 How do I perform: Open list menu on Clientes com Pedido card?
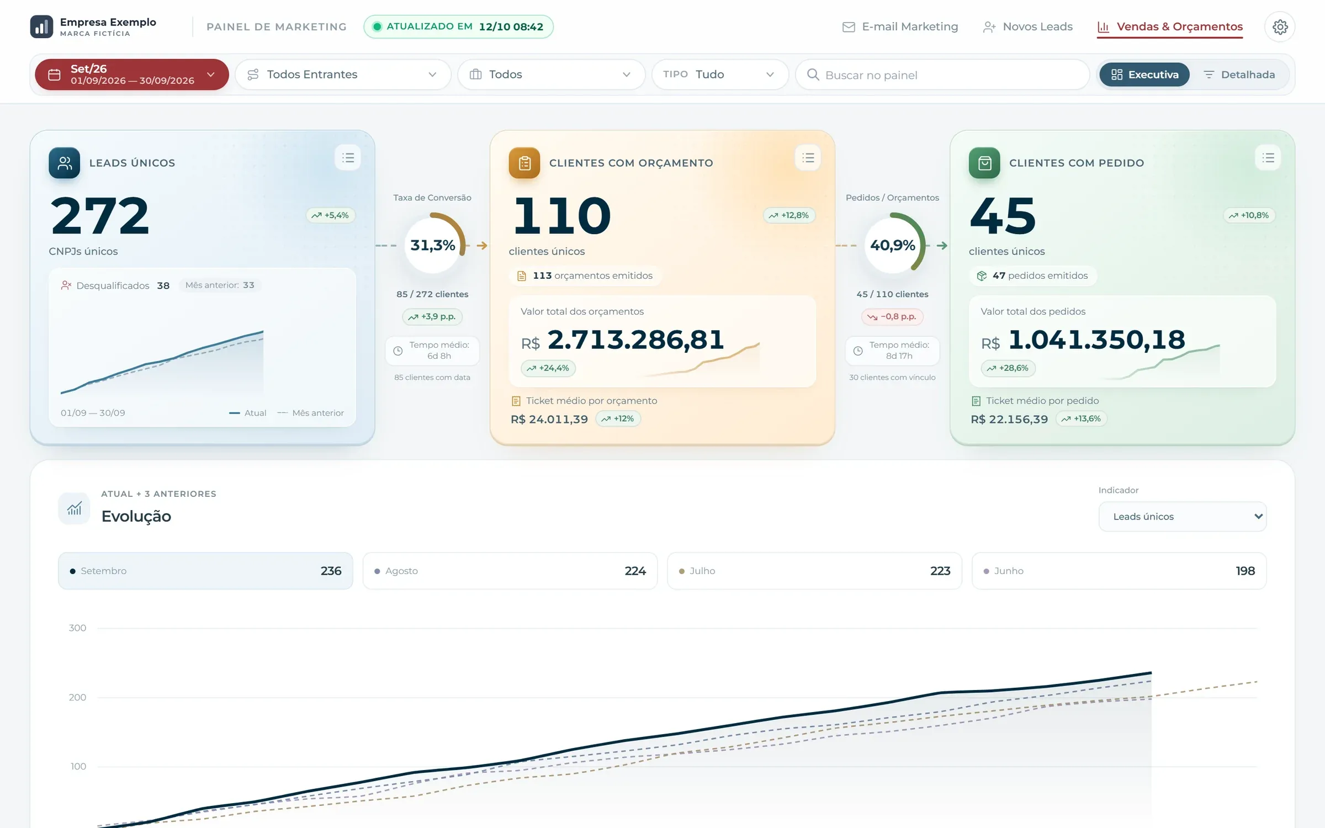(x=1268, y=158)
